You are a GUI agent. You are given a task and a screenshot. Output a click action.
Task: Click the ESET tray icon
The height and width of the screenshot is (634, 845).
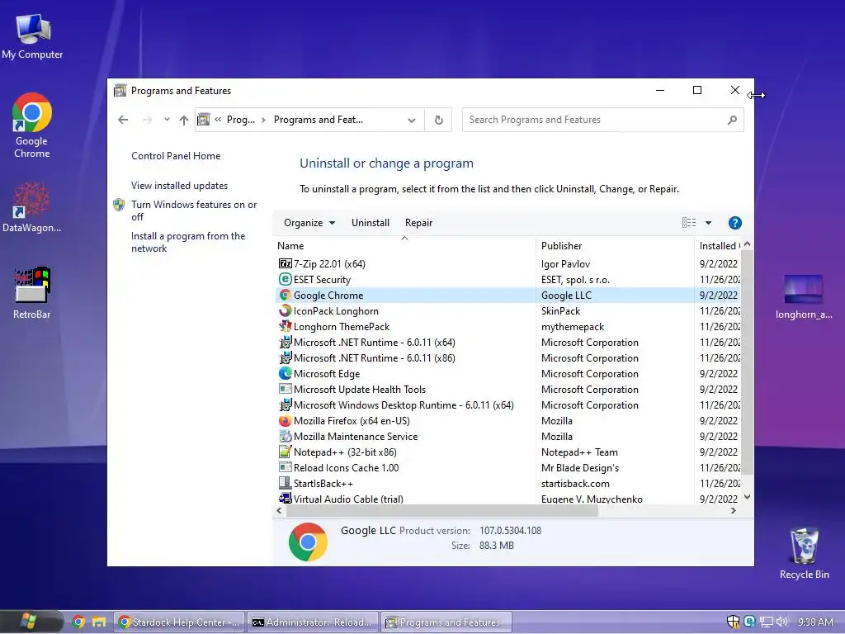click(749, 622)
